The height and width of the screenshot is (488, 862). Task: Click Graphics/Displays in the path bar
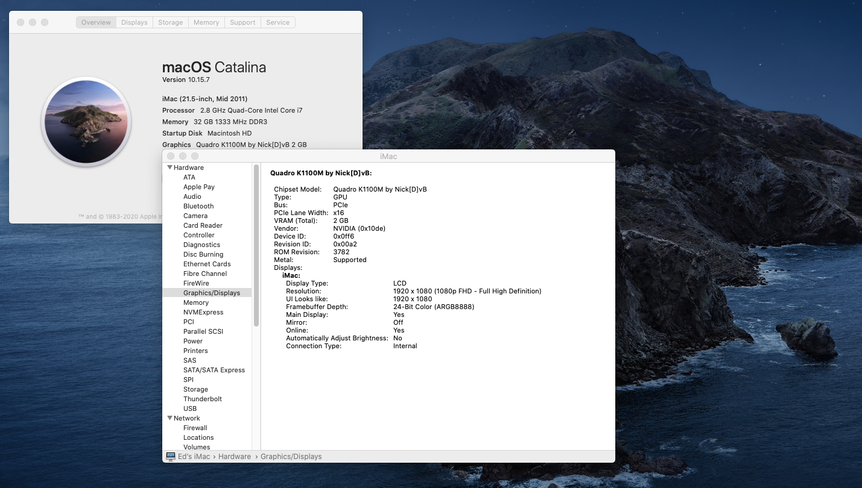(291, 457)
